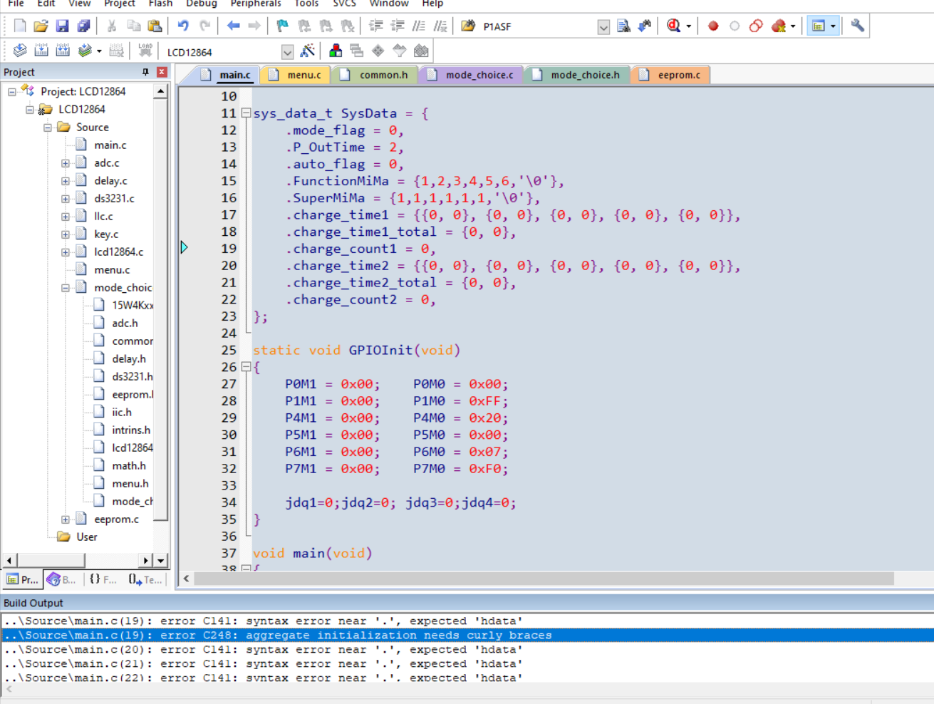
Task: Open the Pack Installer icon
Action: pos(421,51)
